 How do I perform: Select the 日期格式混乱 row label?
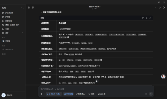(47, 36)
